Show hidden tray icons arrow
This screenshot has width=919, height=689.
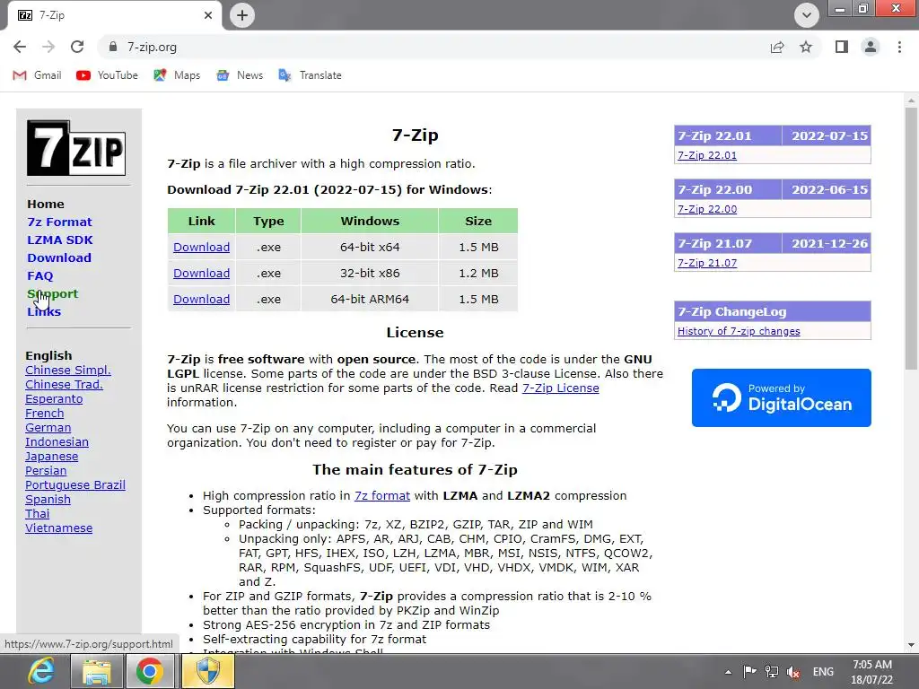(728, 672)
